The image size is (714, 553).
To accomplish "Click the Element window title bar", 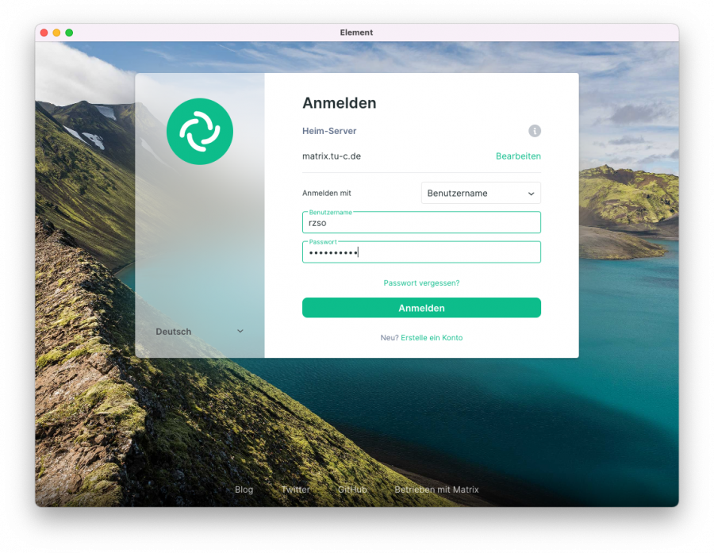I will pos(357,33).
